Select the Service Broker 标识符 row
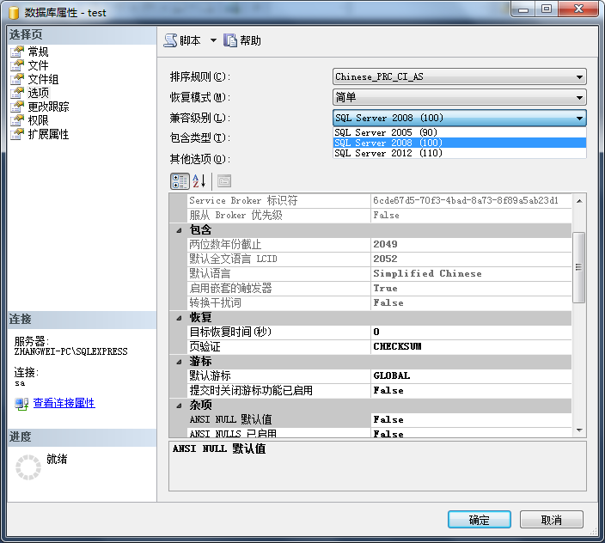This screenshot has width=605, height=543. pos(379,201)
